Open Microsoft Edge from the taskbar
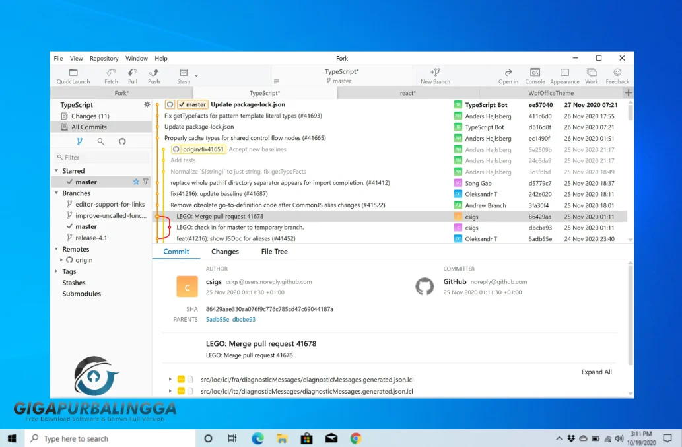682x447 pixels. point(257,438)
